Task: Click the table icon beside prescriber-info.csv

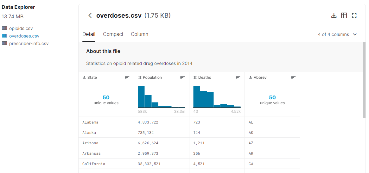Action: pos(4,43)
